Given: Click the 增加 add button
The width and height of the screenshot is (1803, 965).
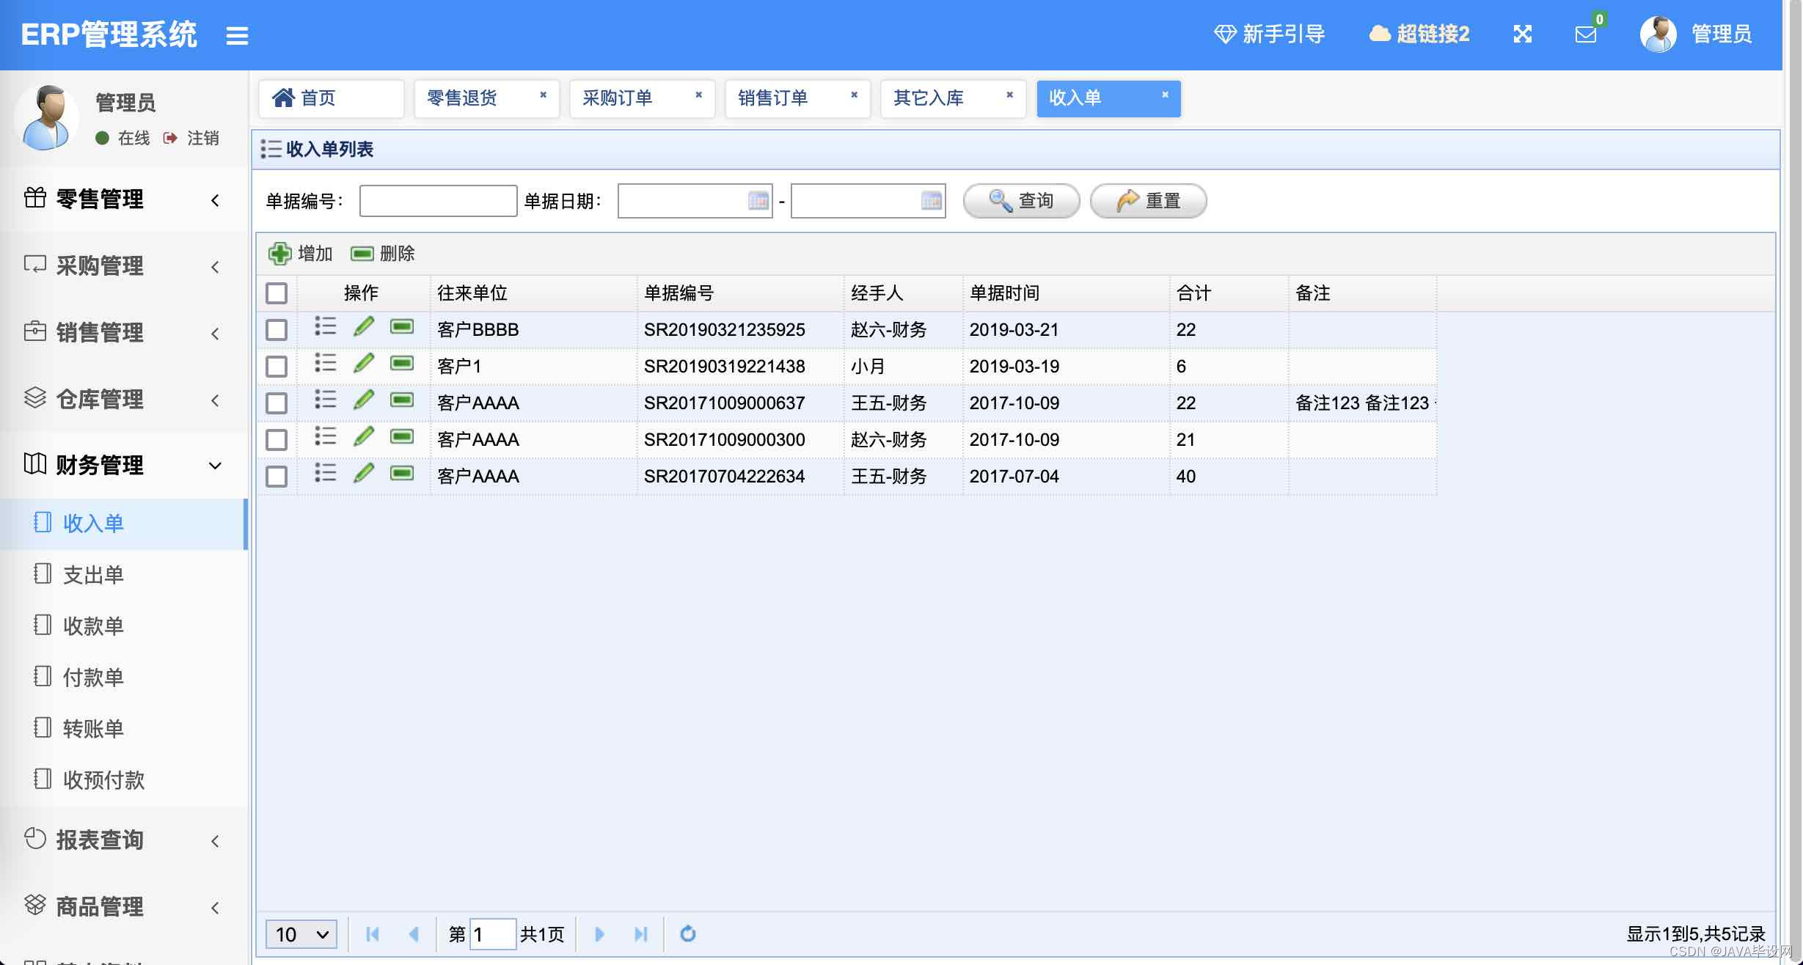Looking at the screenshot, I should [x=301, y=254].
